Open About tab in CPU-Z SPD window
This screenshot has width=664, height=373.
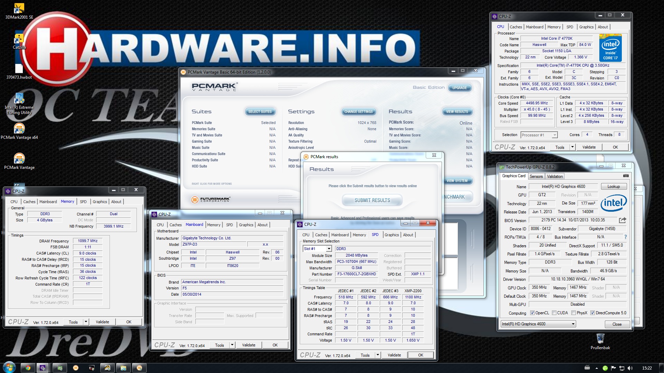click(408, 235)
